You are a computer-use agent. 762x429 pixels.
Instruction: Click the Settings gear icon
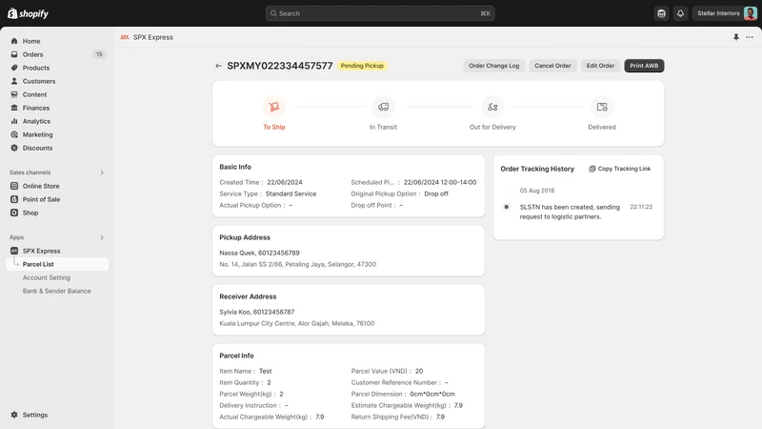pos(14,415)
